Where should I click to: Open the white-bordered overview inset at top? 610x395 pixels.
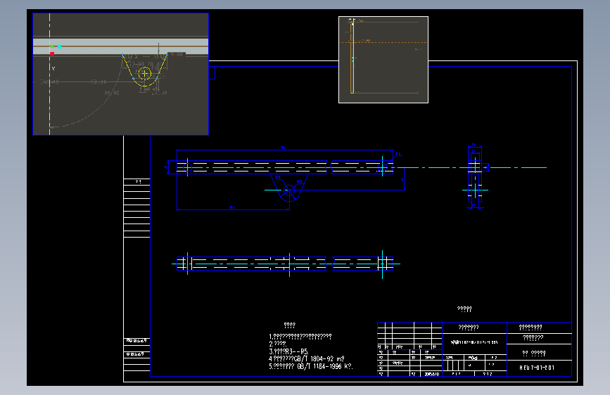tap(383, 60)
